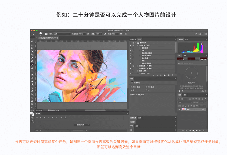Image resolution: width=227 pixels, height=155 pixels.
Task: Toggle airbrush icon next to flow
Action: click(x=105, y=34)
